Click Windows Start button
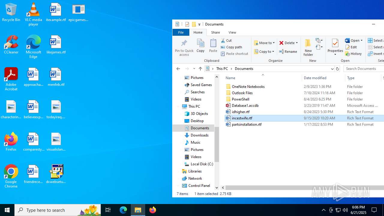384x216 pixels. click(7, 210)
